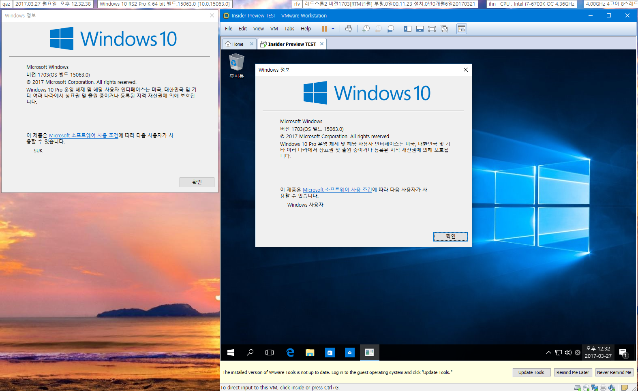The width and height of the screenshot is (638, 391).
Task: Open Task View in guest taskbar
Action: tap(270, 353)
